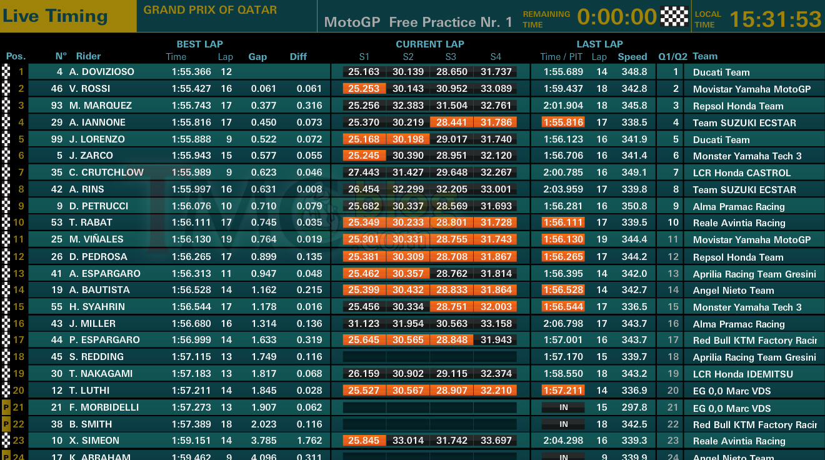825x460 pixels.
Task: Select the 'Speed' column header
Action: point(632,56)
